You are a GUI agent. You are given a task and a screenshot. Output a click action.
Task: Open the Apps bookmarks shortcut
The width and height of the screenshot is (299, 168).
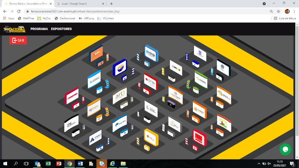point(9,18)
